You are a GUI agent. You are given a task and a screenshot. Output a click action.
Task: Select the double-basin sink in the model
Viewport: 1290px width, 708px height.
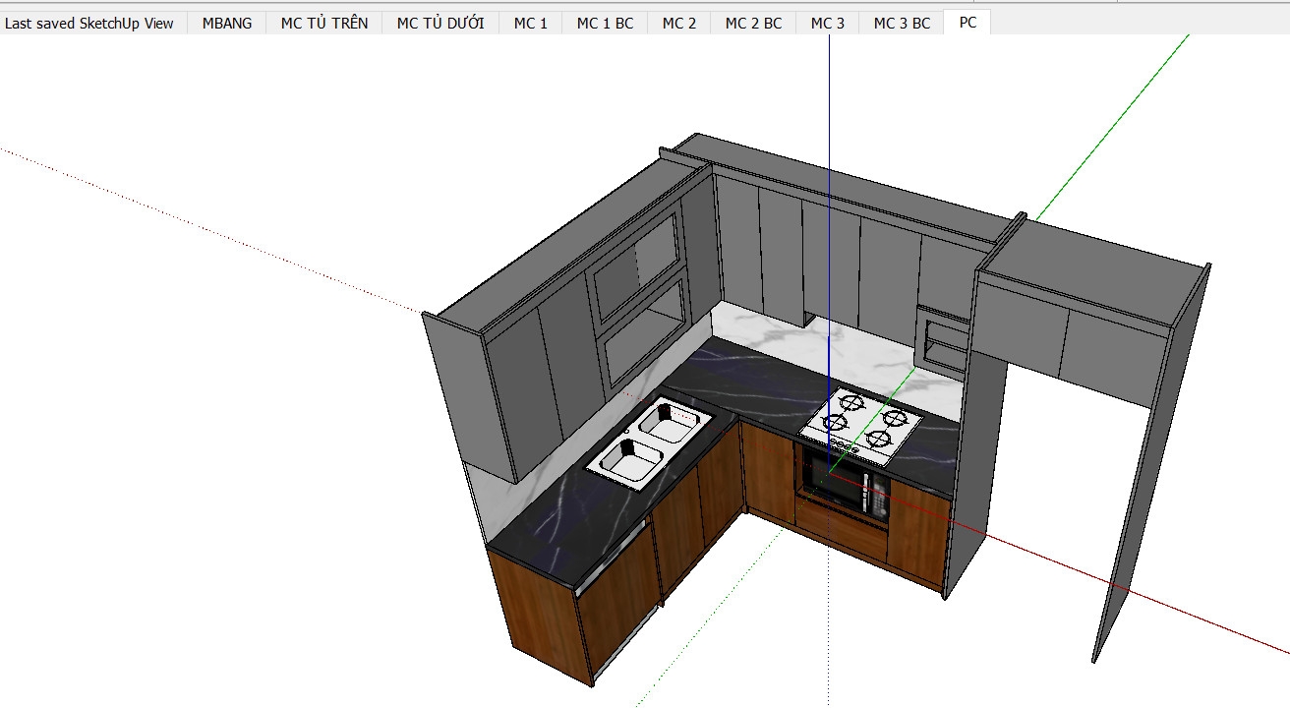click(x=650, y=442)
